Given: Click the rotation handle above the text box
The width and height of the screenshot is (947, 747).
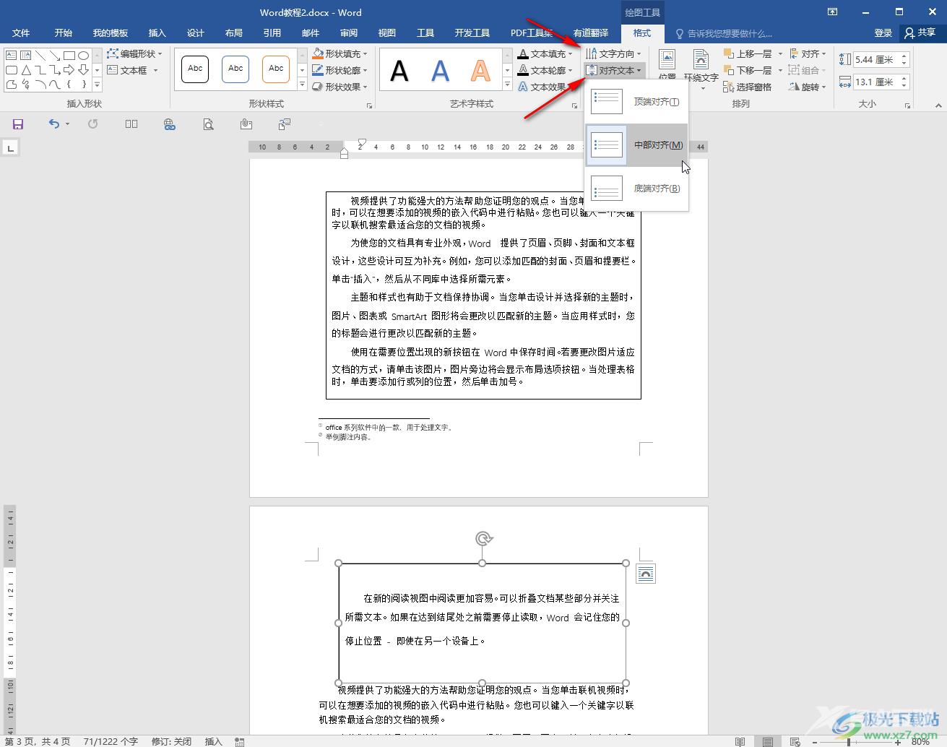Looking at the screenshot, I should tap(484, 538).
